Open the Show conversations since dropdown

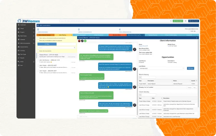[193, 31]
